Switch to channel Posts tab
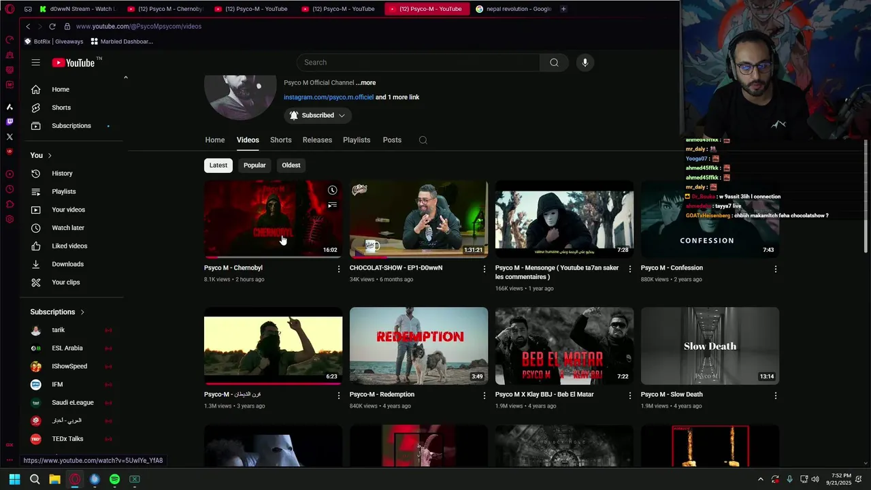This screenshot has width=871, height=490. [x=392, y=140]
